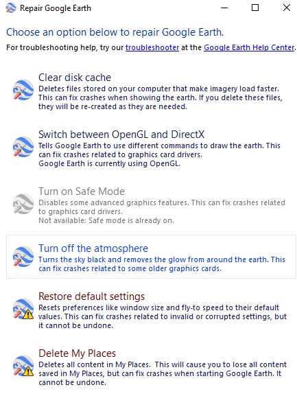Open the troubleshooter link
The image size is (297, 396).
click(x=152, y=47)
